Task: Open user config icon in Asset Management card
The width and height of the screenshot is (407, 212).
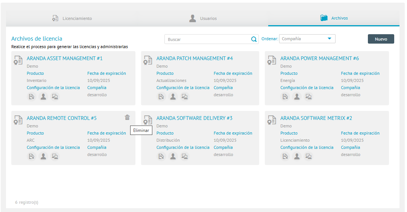Action: tap(43, 97)
